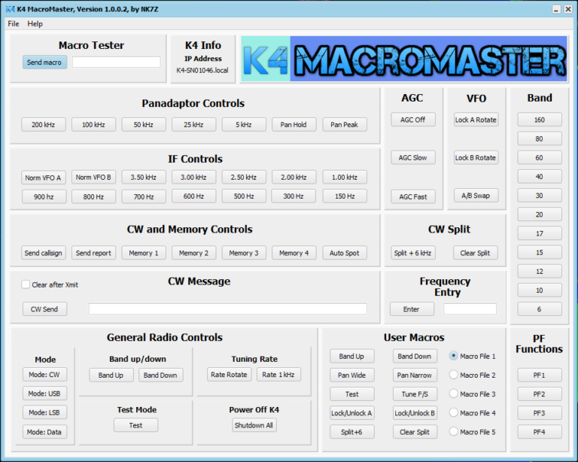Screen dimensions: 578x462
Task: Switch to the 160 meter band
Action: (540, 120)
